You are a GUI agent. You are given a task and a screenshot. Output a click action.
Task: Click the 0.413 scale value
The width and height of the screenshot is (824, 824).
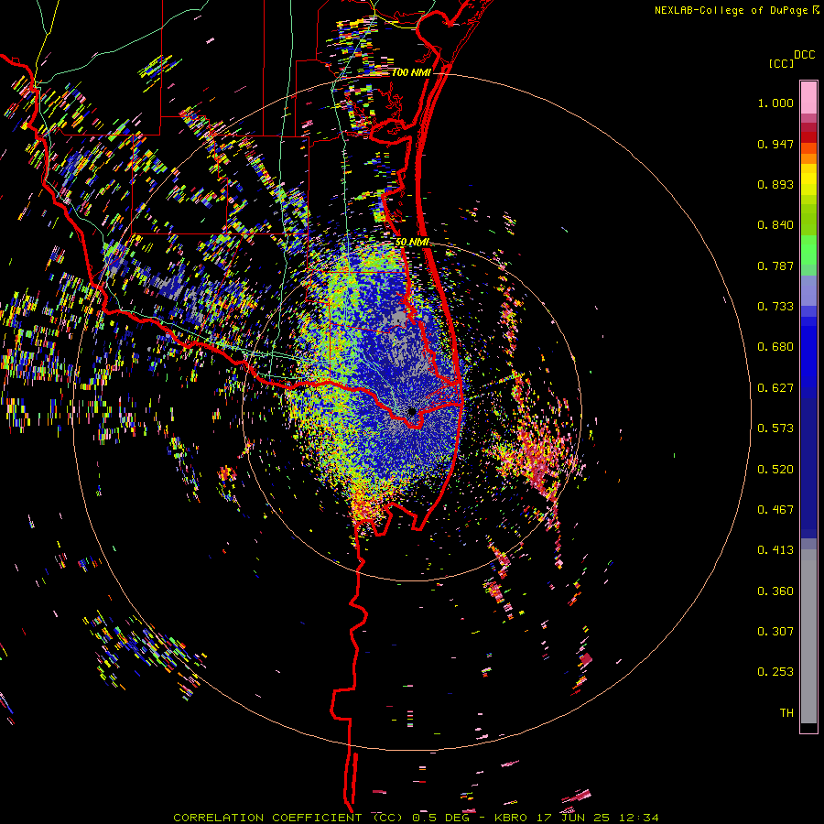pos(775,550)
